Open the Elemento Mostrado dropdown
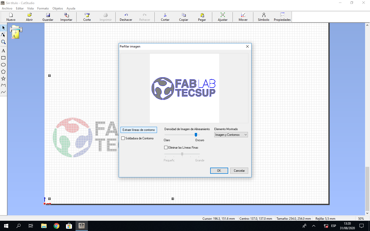Image resolution: width=370 pixels, height=231 pixels. pyautogui.click(x=231, y=135)
